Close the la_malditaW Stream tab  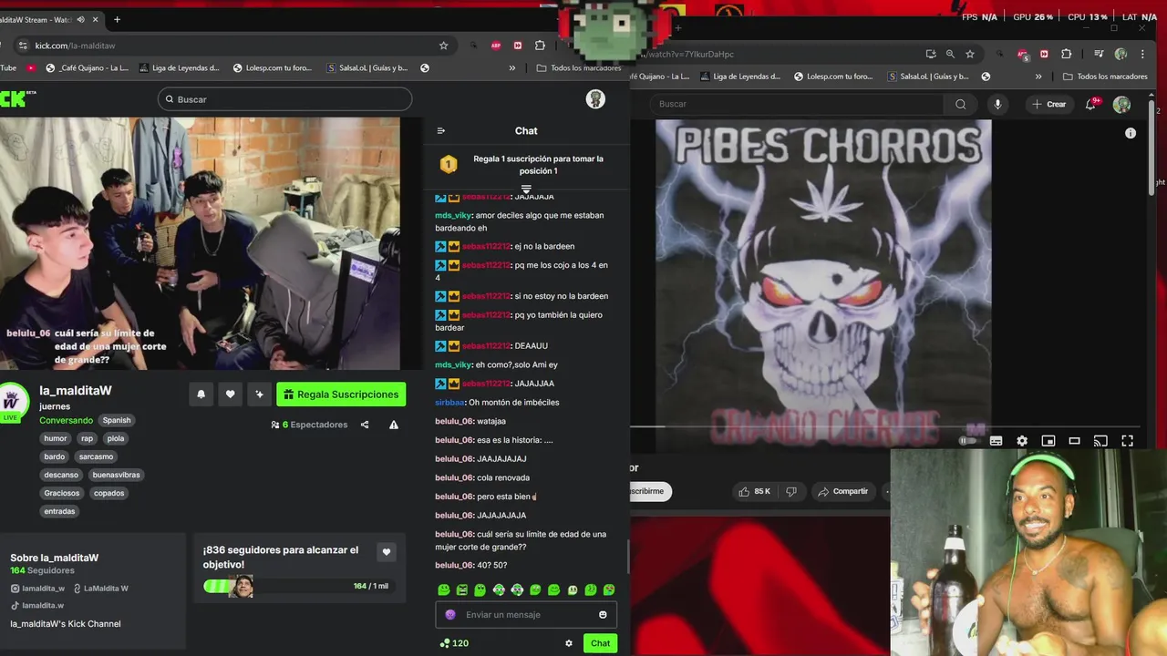pos(96,19)
